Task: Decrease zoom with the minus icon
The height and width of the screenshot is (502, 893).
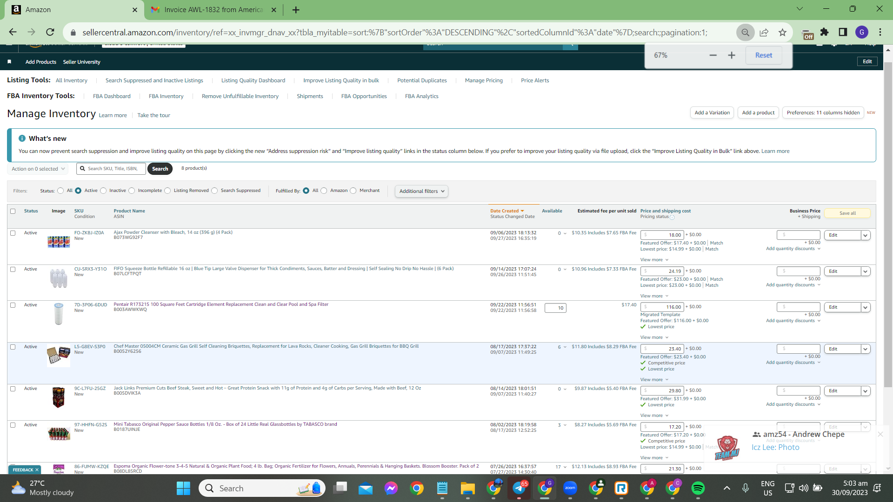Action: click(713, 55)
